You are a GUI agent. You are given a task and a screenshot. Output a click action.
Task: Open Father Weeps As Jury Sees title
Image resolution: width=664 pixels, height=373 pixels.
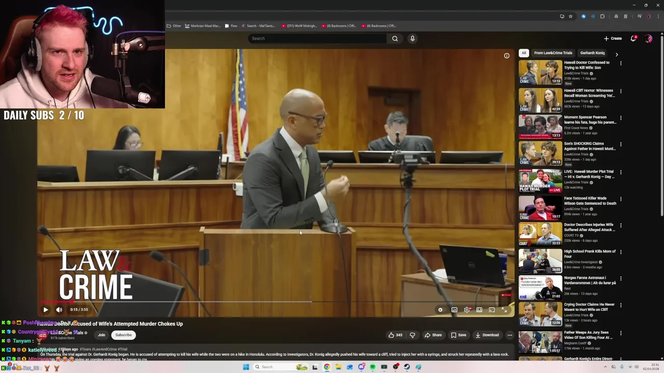tap(588, 335)
